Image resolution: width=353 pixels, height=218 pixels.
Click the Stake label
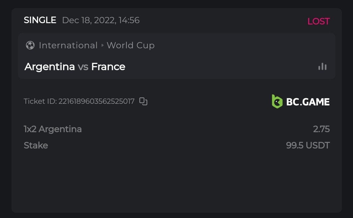36,145
